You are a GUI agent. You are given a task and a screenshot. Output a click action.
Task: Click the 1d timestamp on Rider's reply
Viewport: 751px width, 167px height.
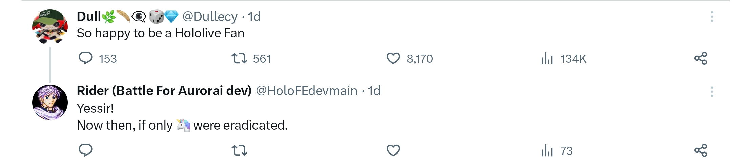tap(374, 91)
